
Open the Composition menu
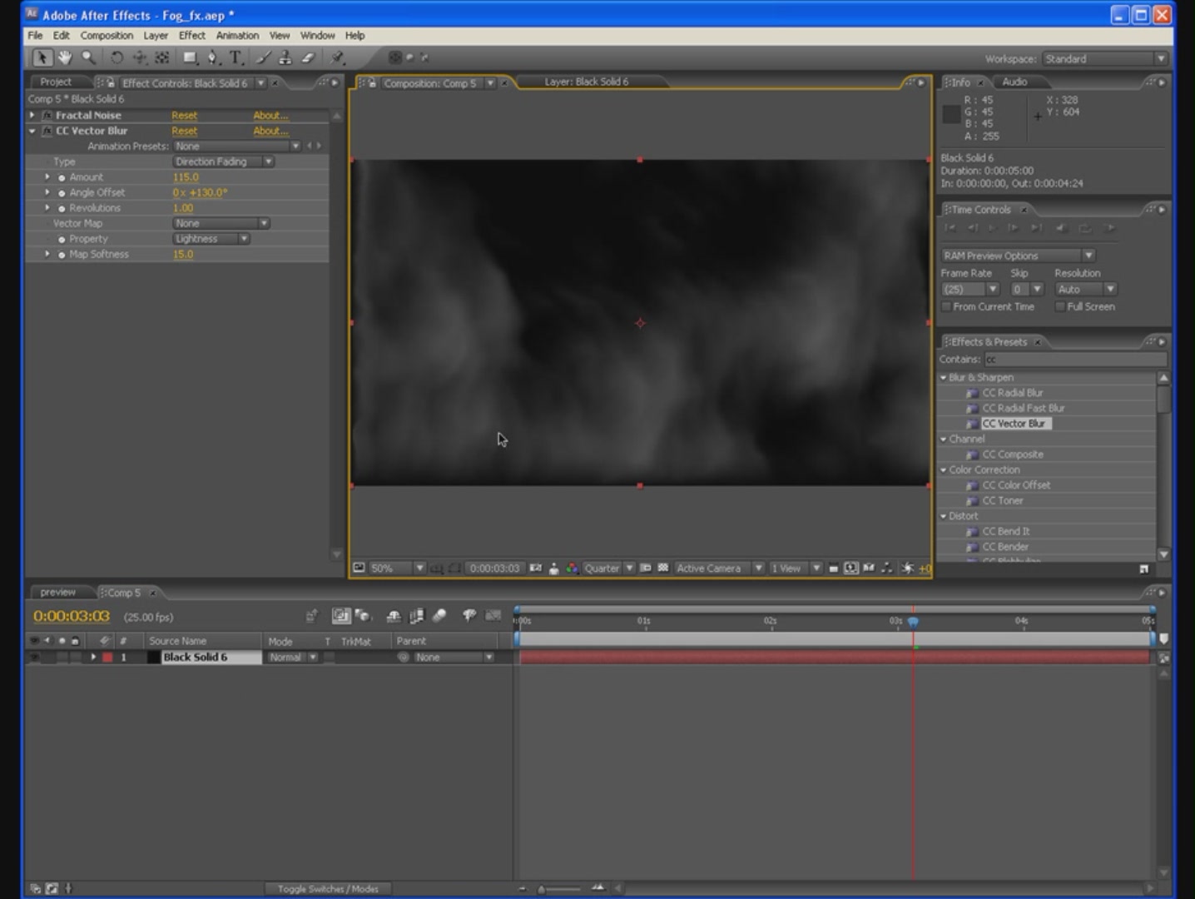(107, 36)
